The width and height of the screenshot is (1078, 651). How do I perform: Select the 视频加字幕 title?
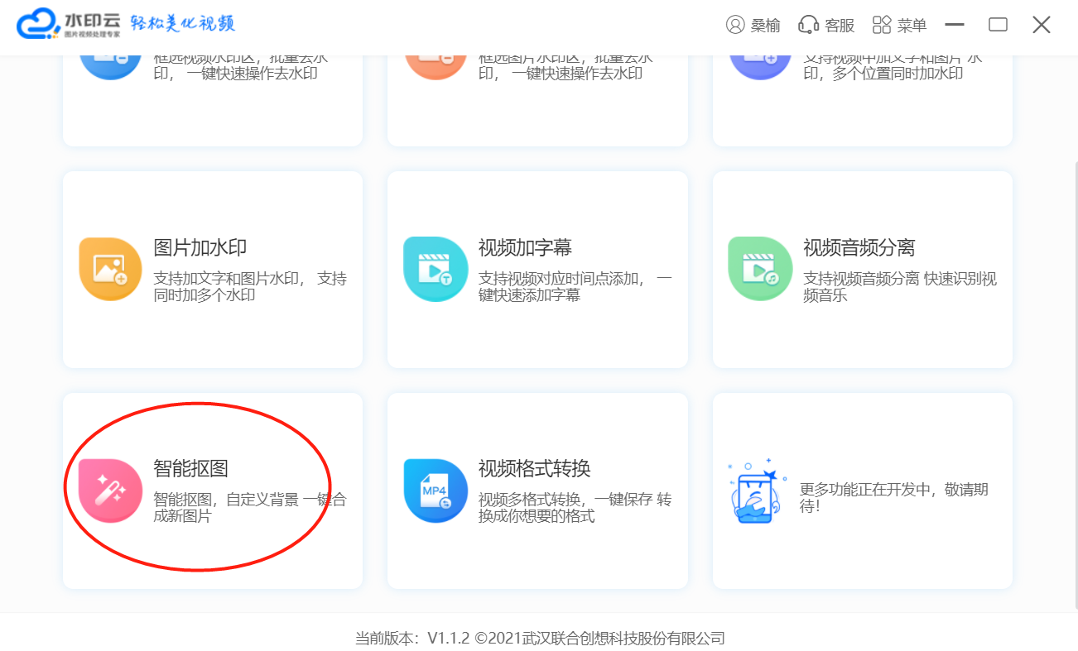coord(525,247)
